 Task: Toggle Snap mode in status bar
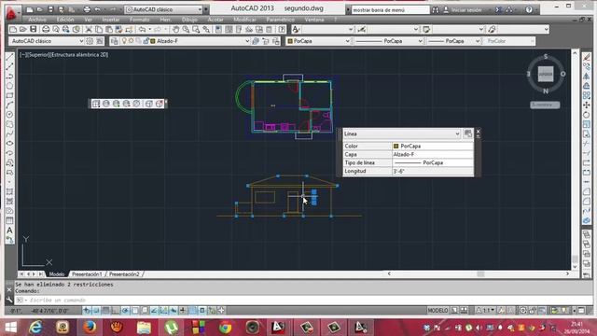96,311
